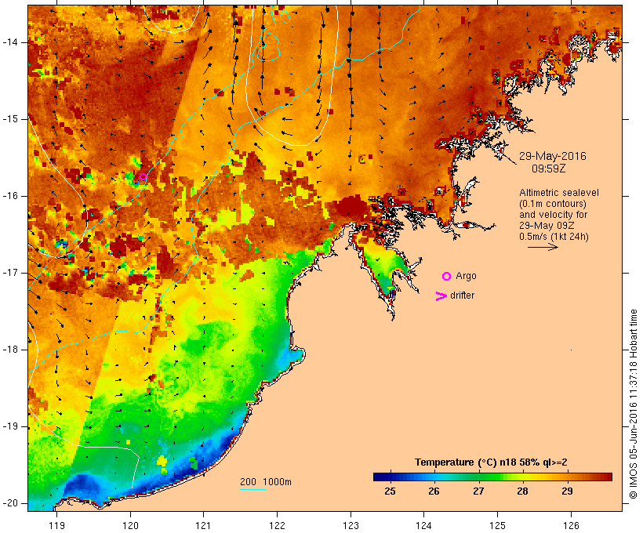Screen dimensions: 643x533
Task: Click the cyan bathymetry line legend sample
Action: pyautogui.click(x=253, y=489)
